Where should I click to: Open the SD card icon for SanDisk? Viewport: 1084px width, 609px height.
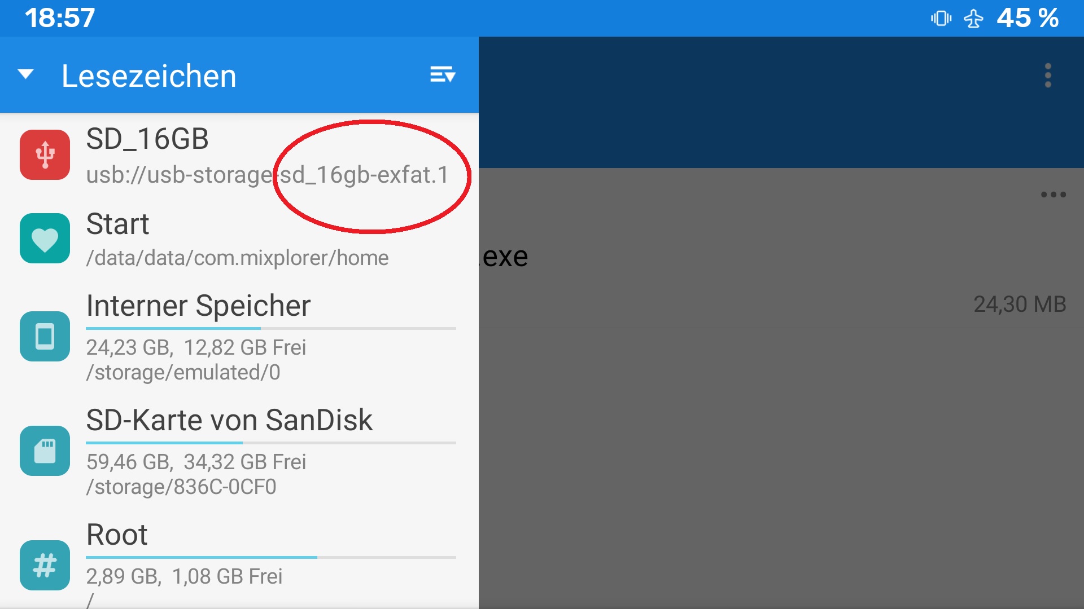(45, 451)
